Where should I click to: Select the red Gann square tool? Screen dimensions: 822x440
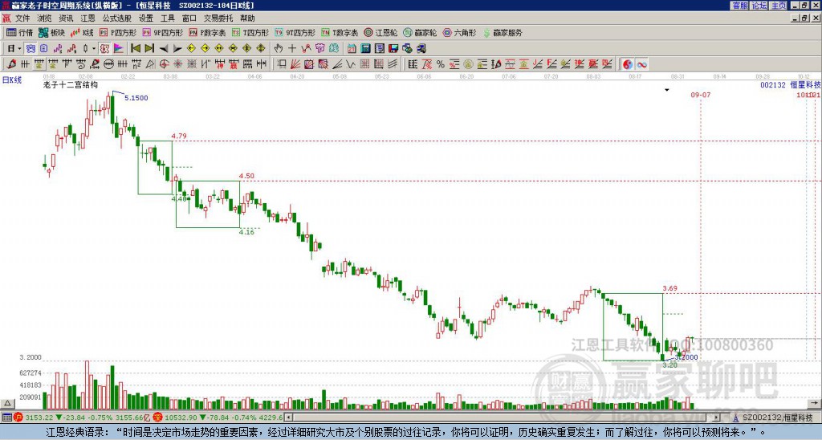click(309, 64)
